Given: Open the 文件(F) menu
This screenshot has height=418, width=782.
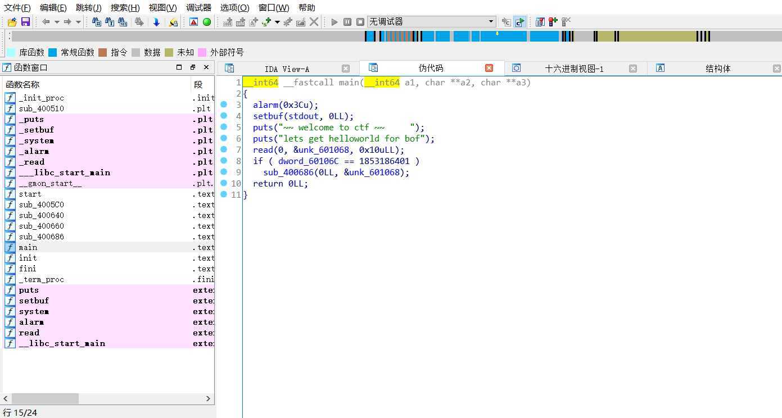Looking at the screenshot, I should click(x=17, y=8).
